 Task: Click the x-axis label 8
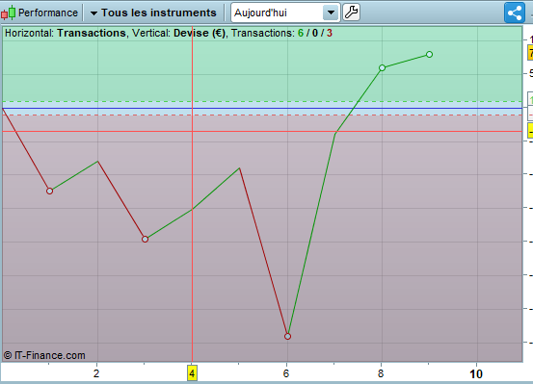(x=381, y=373)
